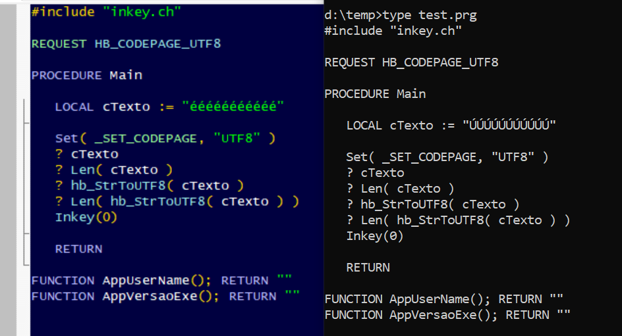The image size is (622, 336).
Task: Click the PROCEDURE keyword in the editor
Action: [67, 75]
